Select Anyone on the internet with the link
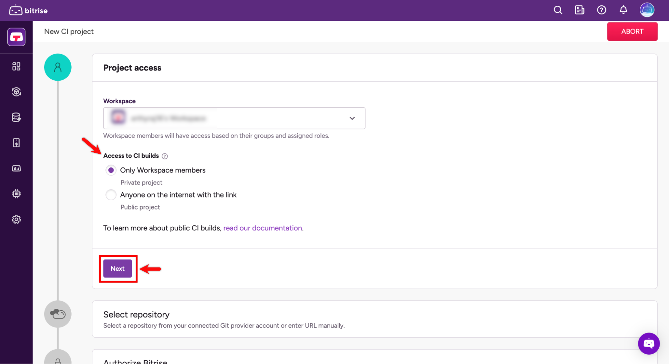This screenshot has height=364, width=669. pyautogui.click(x=111, y=195)
